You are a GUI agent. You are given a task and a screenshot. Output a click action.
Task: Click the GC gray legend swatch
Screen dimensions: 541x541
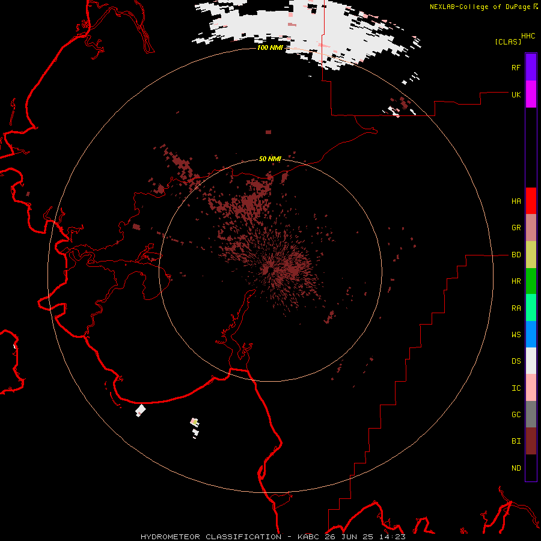(x=531, y=414)
